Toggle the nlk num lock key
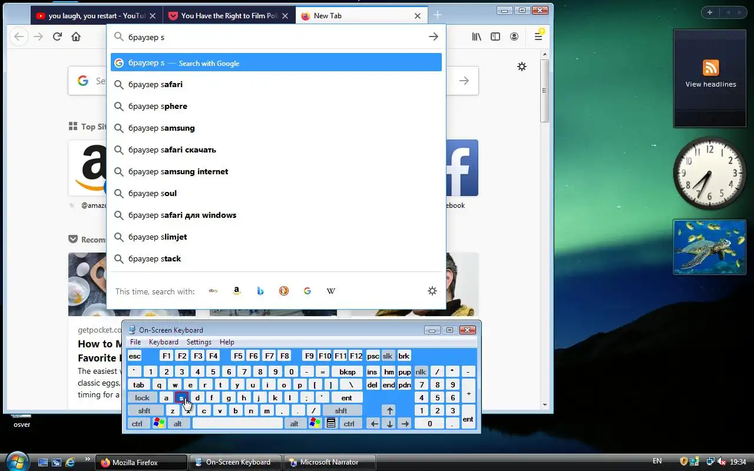 (x=421, y=372)
